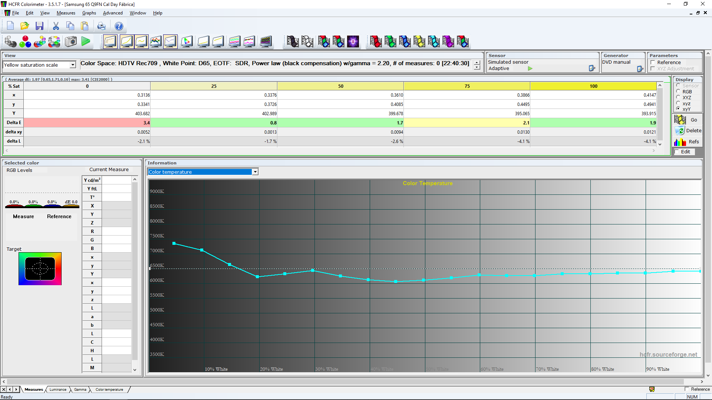
Task: Select the 50 % saturation column header
Action: pyautogui.click(x=340, y=86)
